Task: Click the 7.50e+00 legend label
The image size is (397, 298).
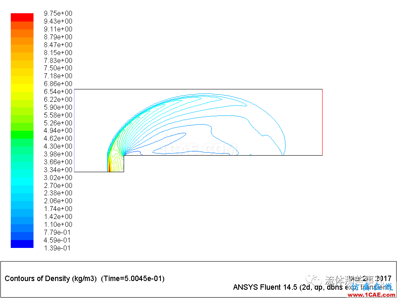Action: coord(58,68)
